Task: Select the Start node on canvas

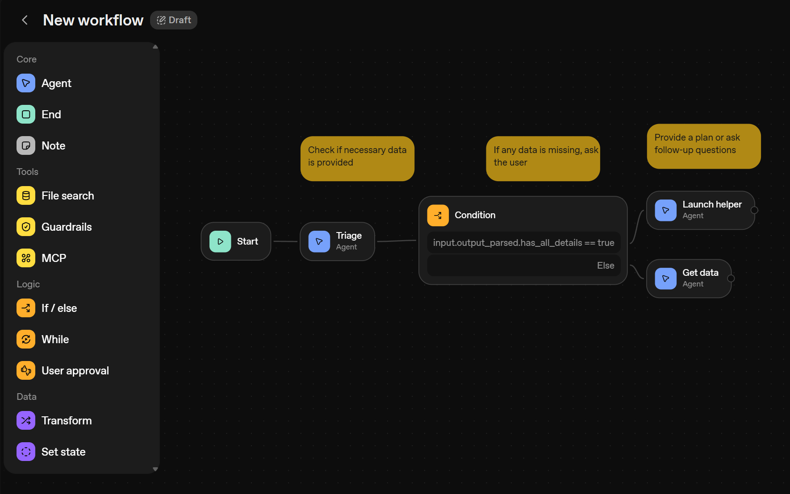Action: pyautogui.click(x=236, y=241)
